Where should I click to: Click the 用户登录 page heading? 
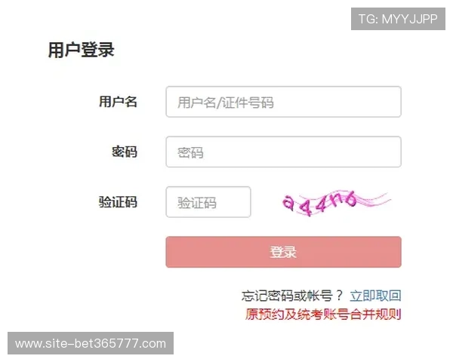[x=82, y=50]
